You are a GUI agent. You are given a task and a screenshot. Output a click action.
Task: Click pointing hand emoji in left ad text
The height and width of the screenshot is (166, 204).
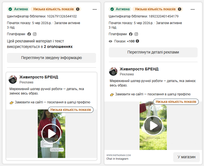pos(12,103)
